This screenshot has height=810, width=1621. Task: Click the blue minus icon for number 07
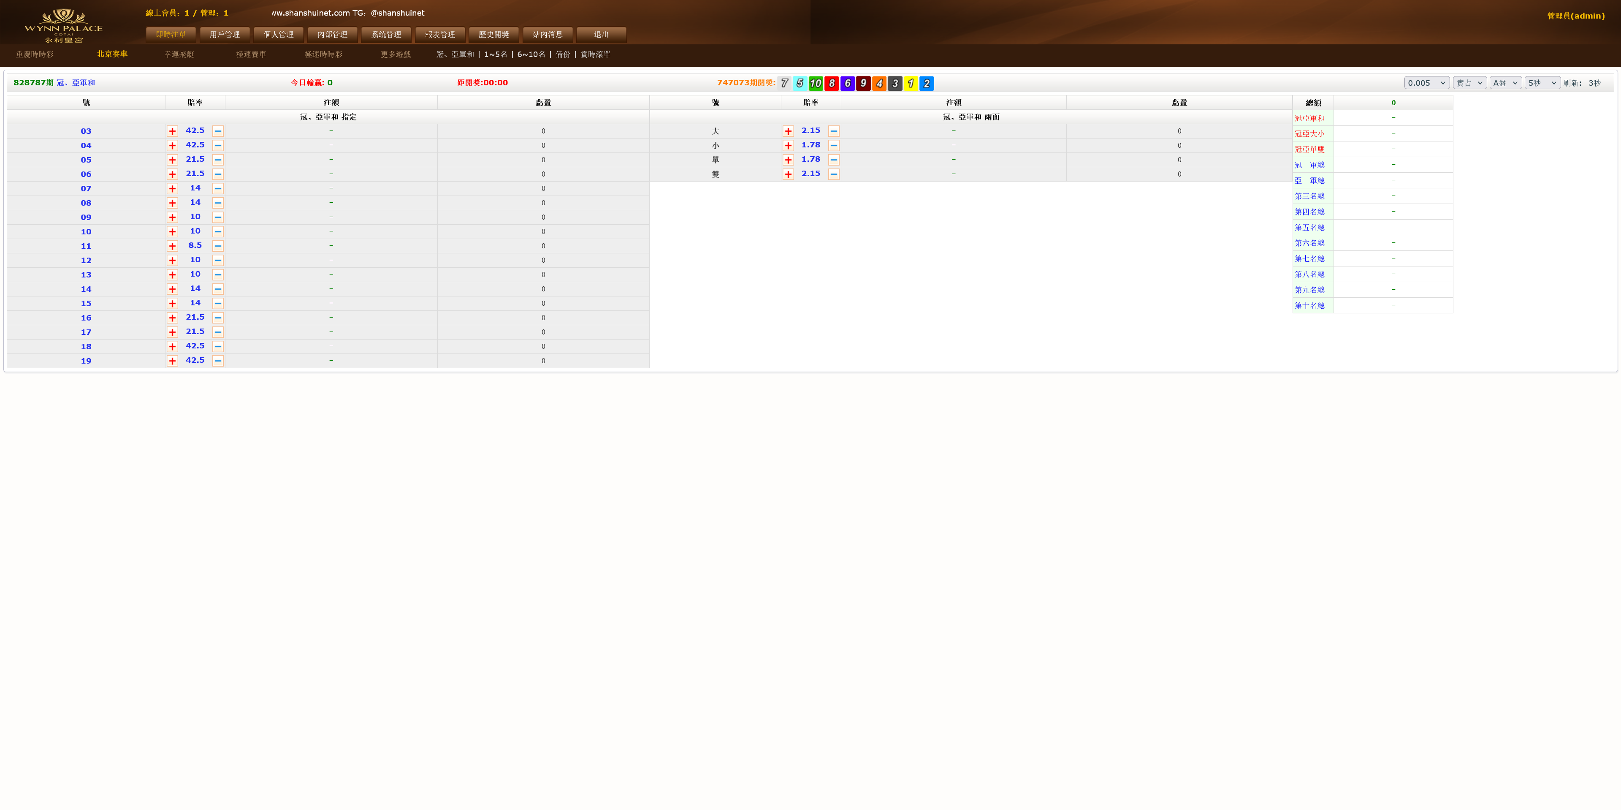[218, 188]
